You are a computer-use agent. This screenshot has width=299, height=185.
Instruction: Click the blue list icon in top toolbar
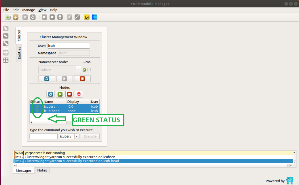coord(94,17)
